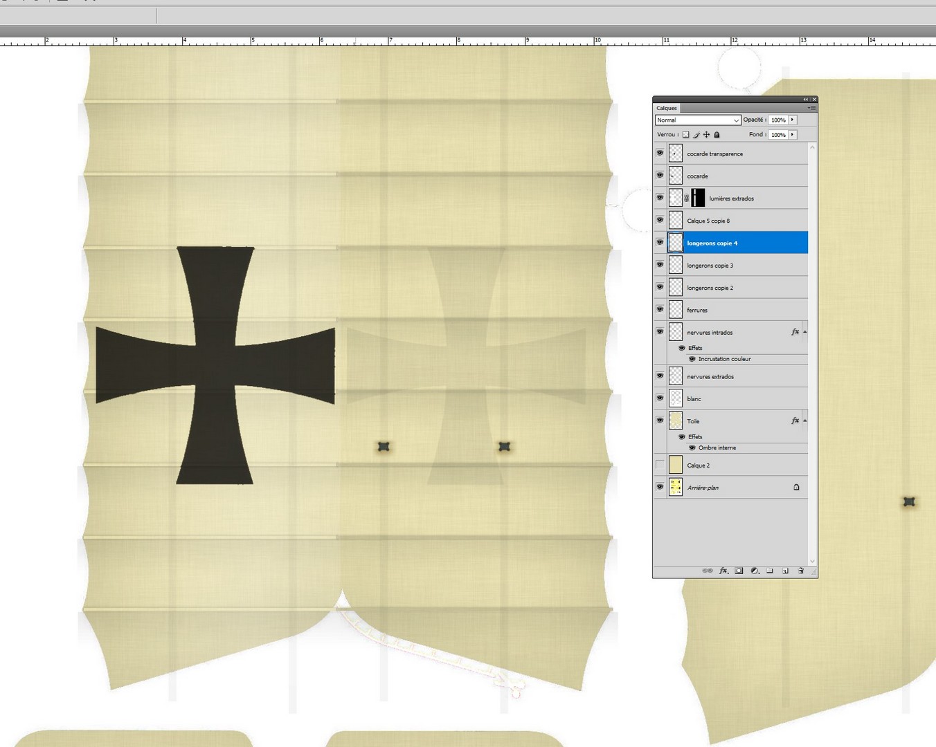Click the Fond 100% value field

(x=778, y=135)
